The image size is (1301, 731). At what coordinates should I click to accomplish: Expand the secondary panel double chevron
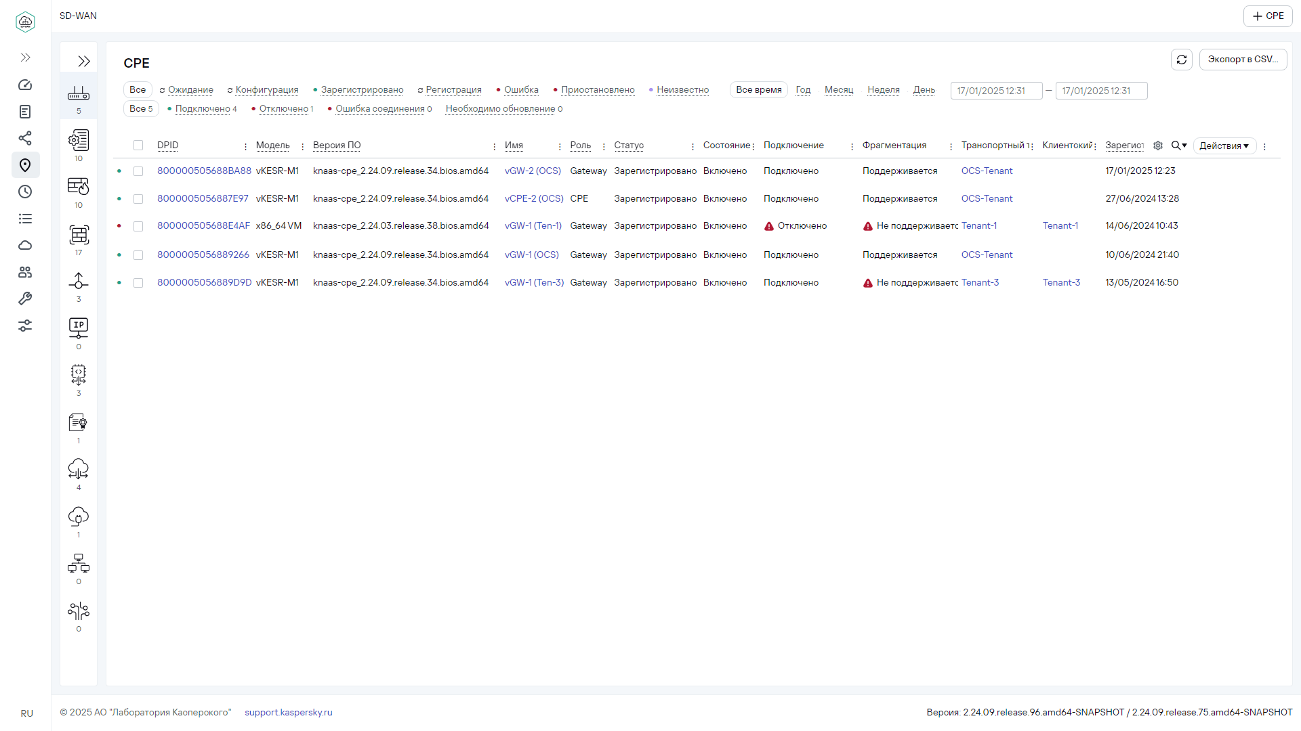[84, 62]
